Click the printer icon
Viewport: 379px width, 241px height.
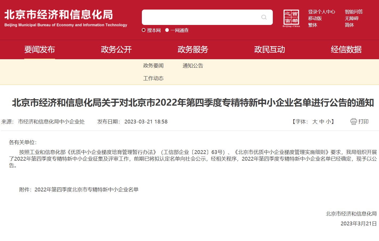click(x=353, y=122)
